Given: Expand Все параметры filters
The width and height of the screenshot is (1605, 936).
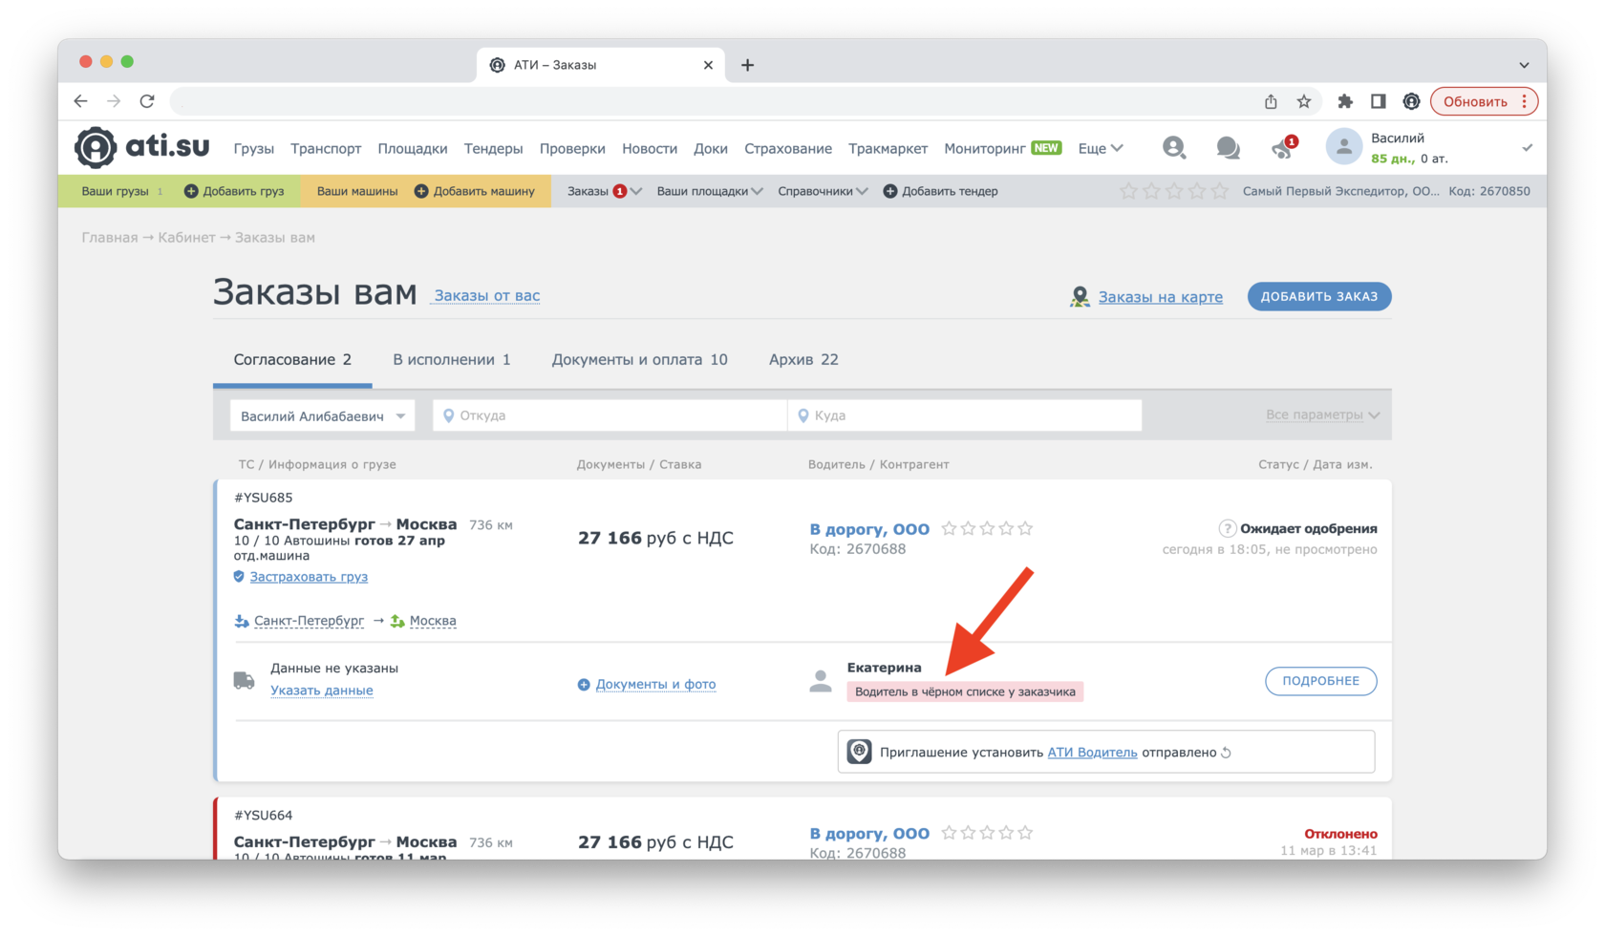Looking at the screenshot, I should click(x=1323, y=415).
